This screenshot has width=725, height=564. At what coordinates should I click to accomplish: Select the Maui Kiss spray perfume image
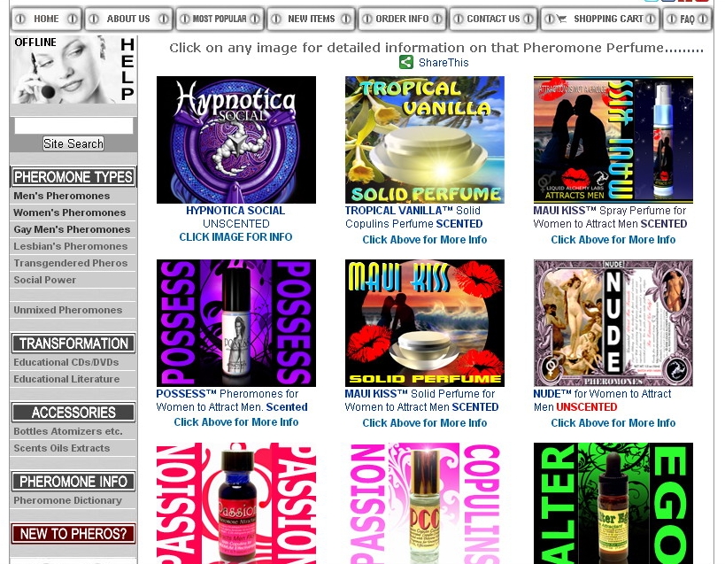tap(613, 140)
